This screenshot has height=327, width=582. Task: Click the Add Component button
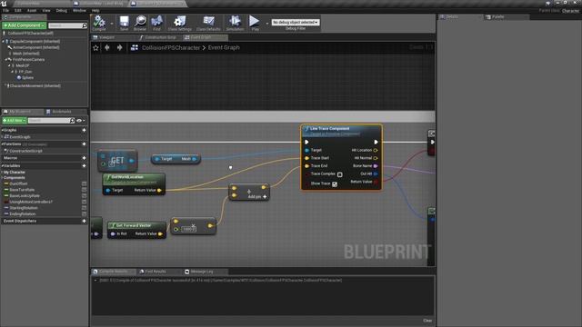click(x=25, y=25)
